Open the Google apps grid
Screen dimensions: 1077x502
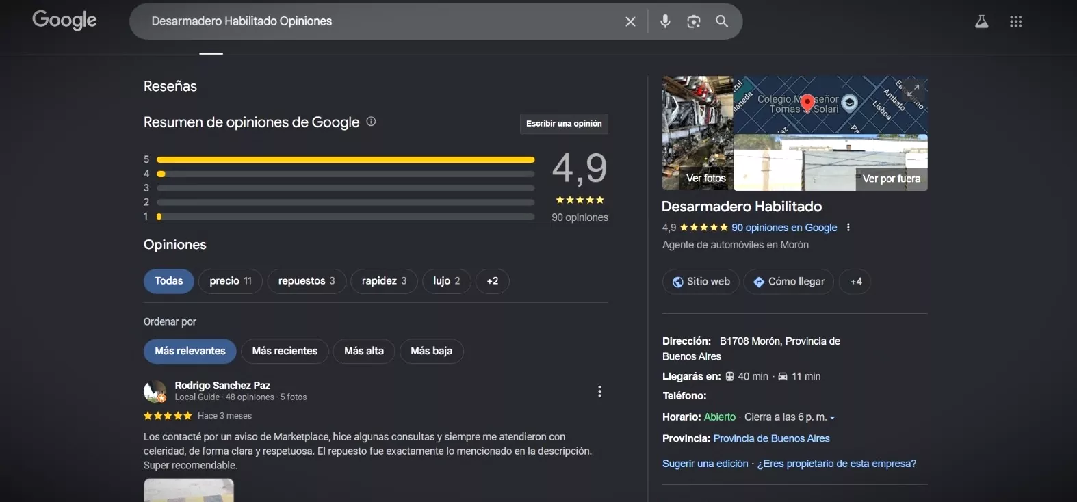1016,22
